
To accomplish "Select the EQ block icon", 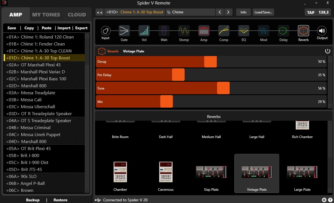I will (244, 31).
